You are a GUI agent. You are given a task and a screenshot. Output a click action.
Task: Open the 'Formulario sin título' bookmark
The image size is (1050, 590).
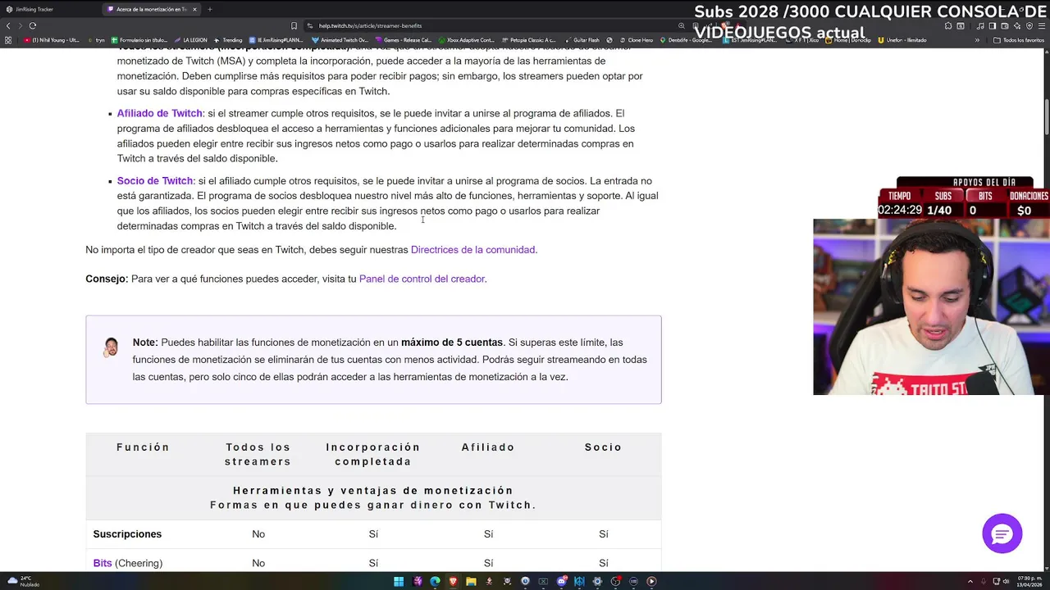tap(139, 40)
